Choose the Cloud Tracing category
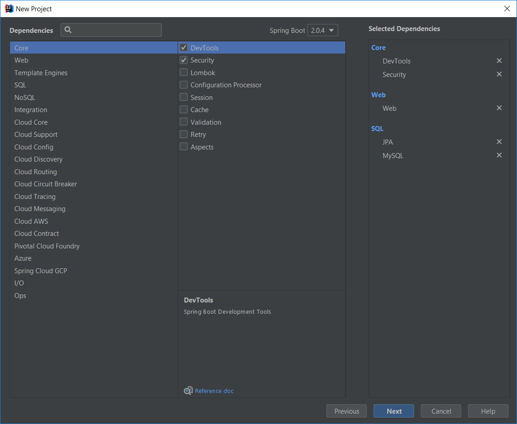 (x=94, y=197)
